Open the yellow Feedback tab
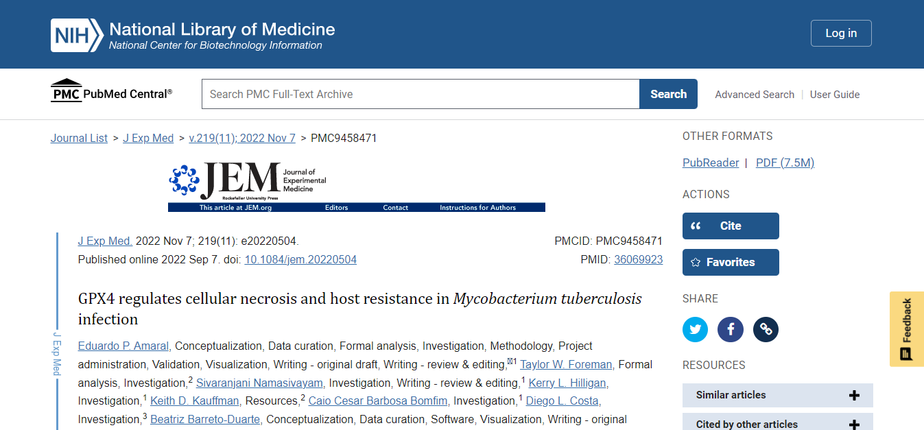924x430 pixels. coord(907,329)
